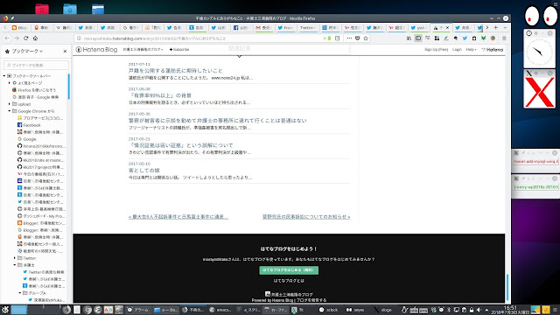Switch to the Facebook tab

tap(241, 27)
